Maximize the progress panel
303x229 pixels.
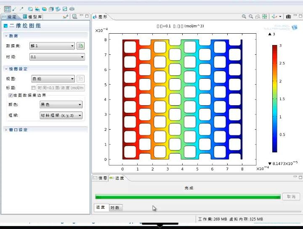pyautogui.click(x=300, y=177)
